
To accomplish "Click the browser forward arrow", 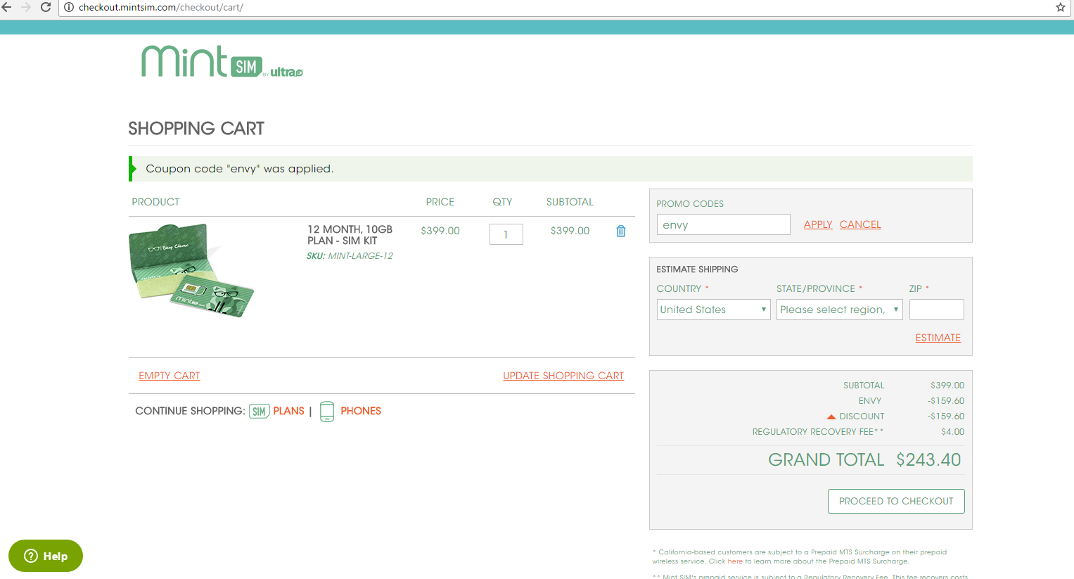I will (26, 7).
